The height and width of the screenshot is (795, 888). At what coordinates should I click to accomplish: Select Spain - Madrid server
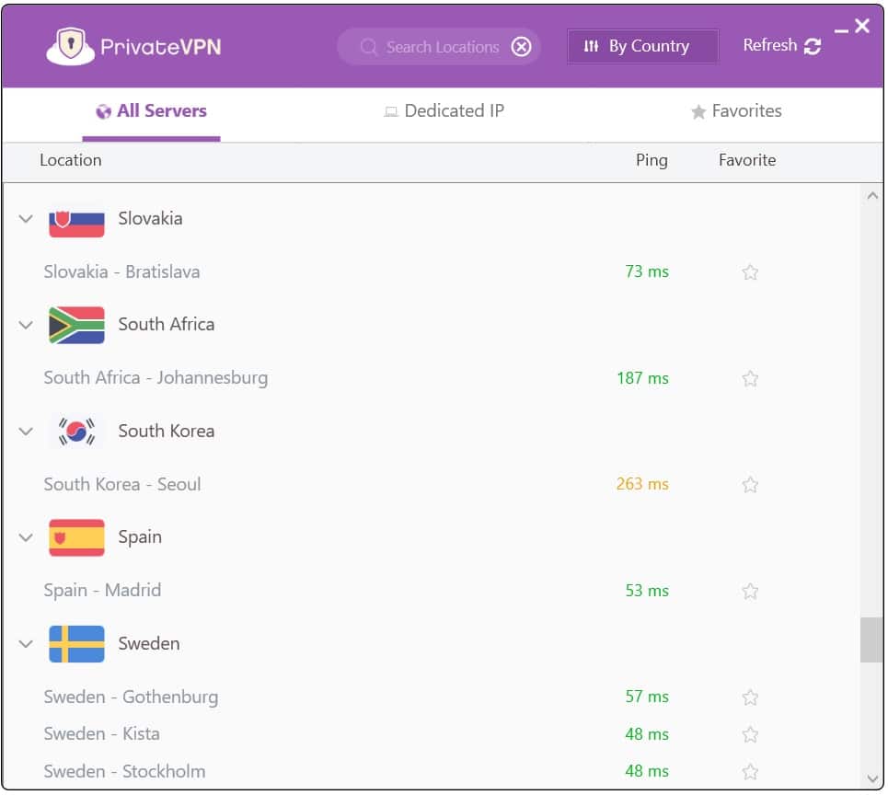tap(102, 590)
